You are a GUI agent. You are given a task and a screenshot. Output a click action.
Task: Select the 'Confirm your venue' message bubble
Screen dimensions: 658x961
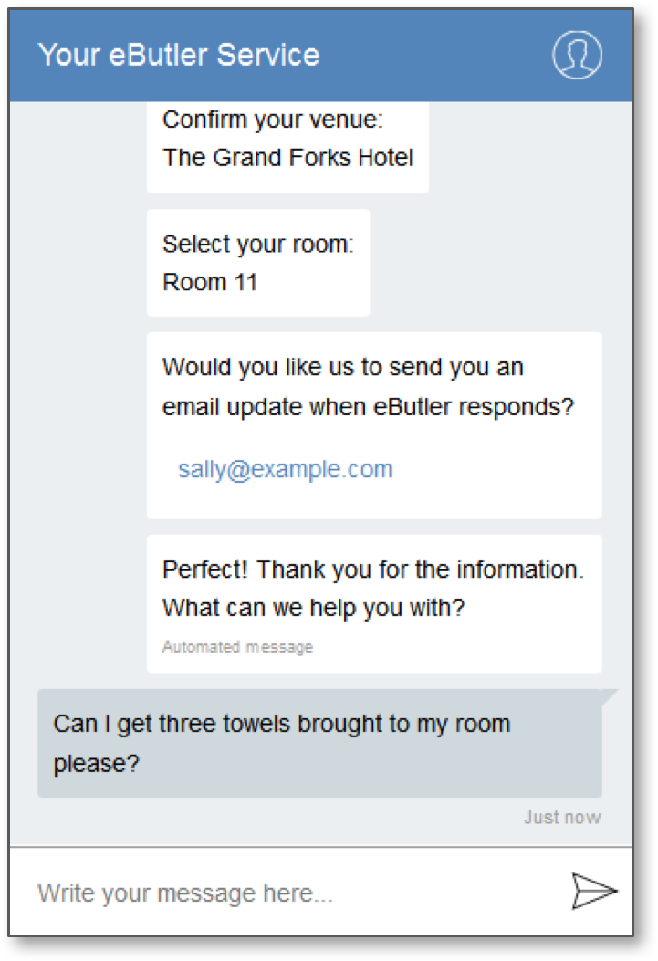click(287, 148)
